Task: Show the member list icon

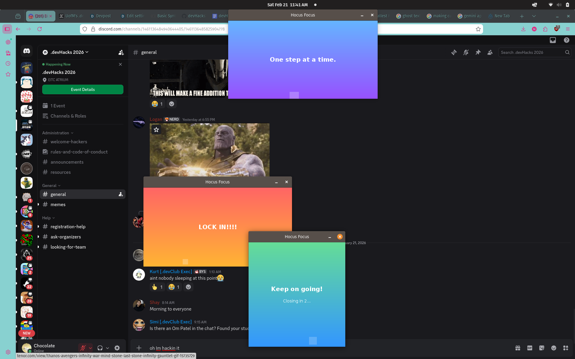Action: [x=490, y=52]
